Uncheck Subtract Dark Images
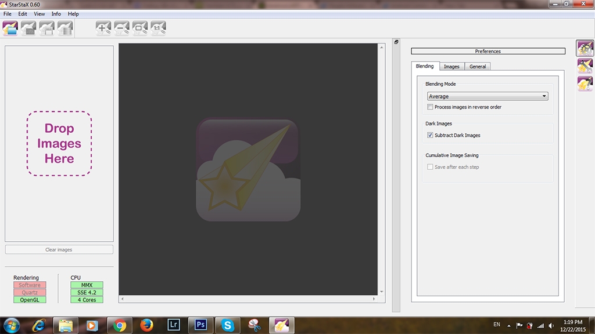 [x=430, y=135]
